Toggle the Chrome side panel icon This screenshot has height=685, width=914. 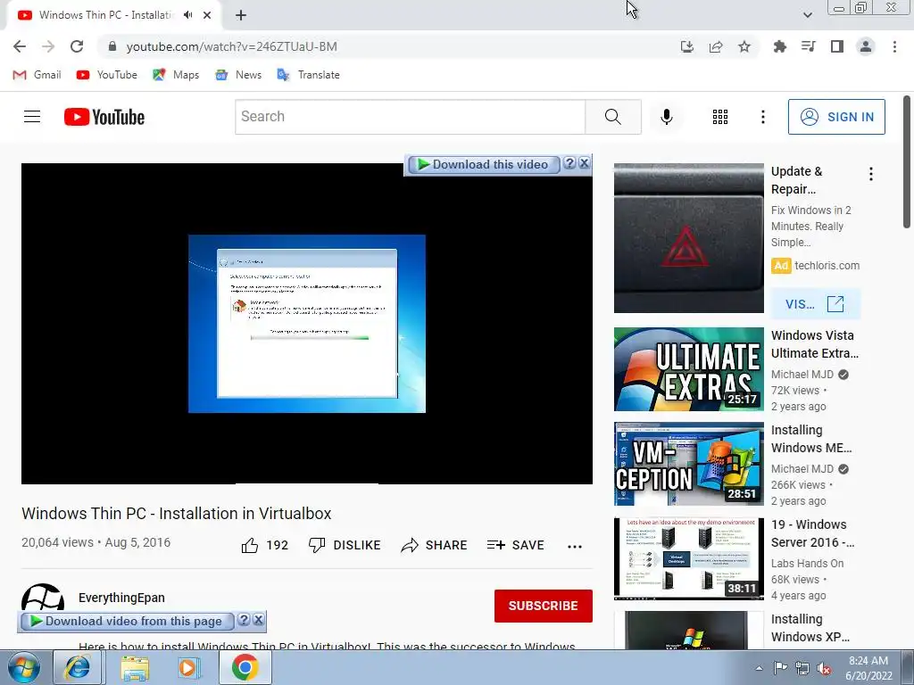click(x=837, y=46)
